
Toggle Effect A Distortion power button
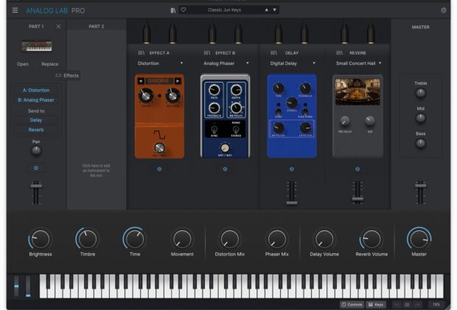pyautogui.click(x=159, y=169)
